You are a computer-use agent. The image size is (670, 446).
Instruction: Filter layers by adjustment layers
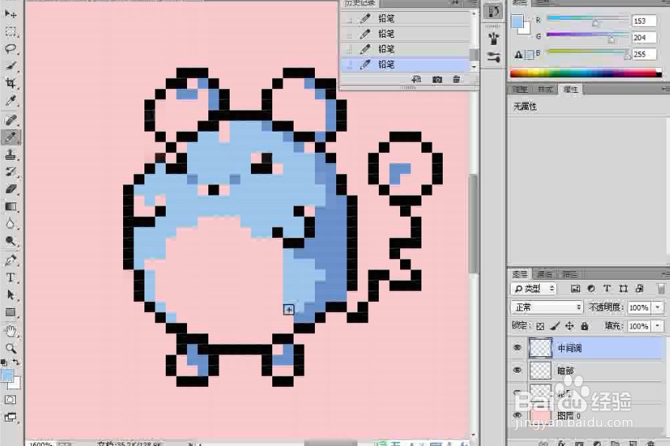coord(591,289)
